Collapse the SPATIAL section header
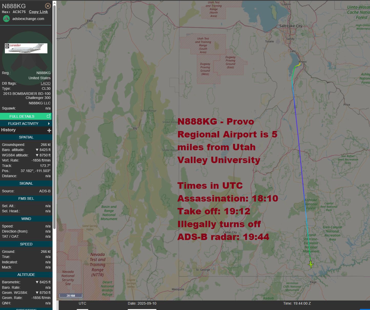Image resolution: width=370 pixels, height=310 pixels. (26, 137)
